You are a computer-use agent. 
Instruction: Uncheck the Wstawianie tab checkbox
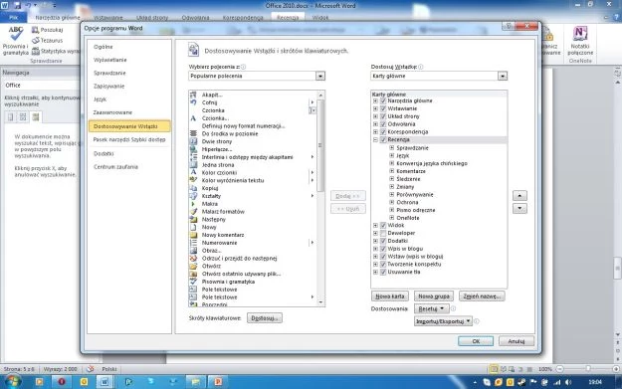click(383, 108)
